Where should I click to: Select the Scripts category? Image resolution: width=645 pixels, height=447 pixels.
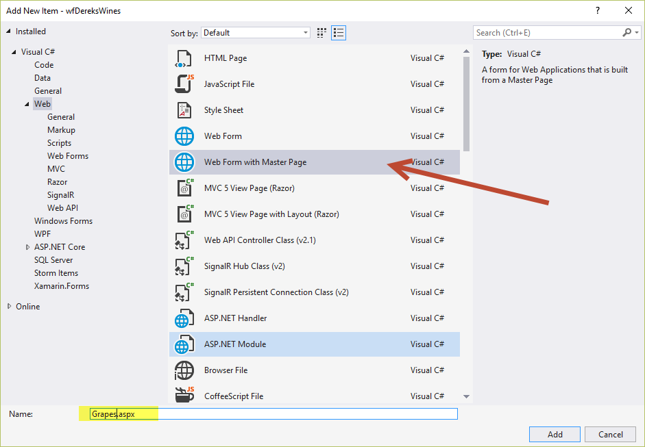pyautogui.click(x=59, y=143)
